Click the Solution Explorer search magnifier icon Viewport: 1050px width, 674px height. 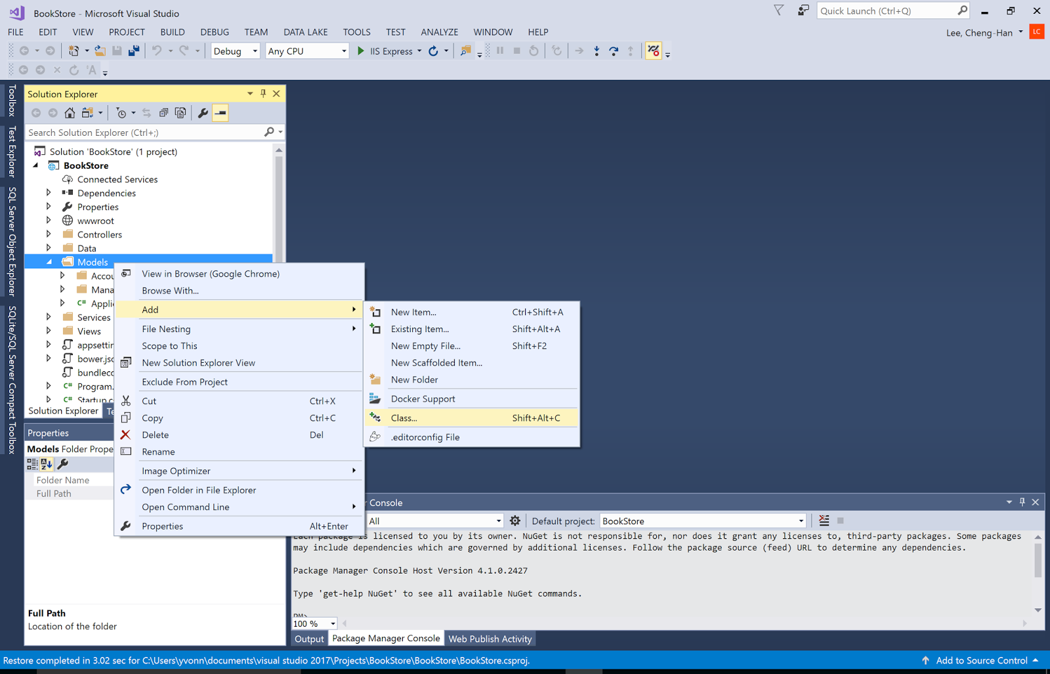(269, 132)
